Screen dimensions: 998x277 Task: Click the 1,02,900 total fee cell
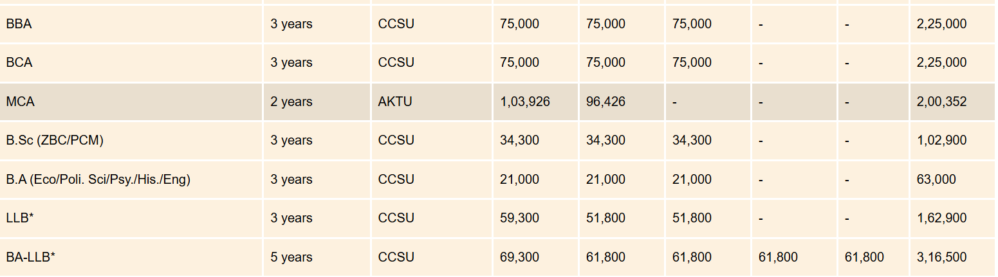coord(941,141)
